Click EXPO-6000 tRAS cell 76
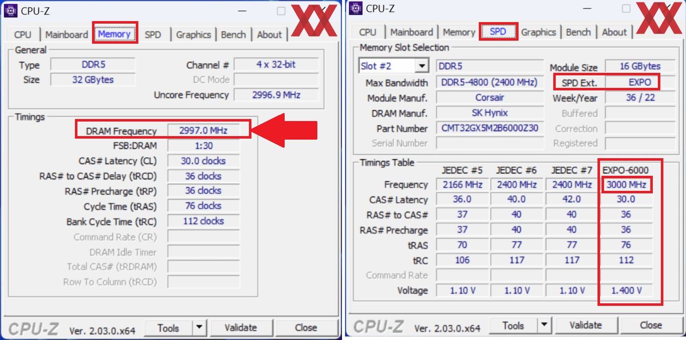The image size is (686, 340). tap(626, 245)
